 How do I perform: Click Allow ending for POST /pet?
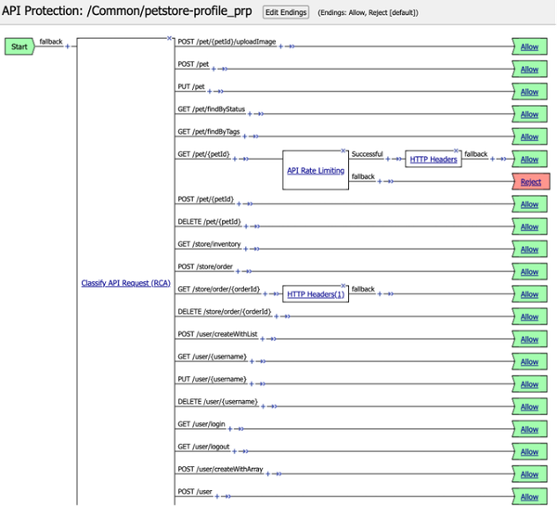pyautogui.click(x=529, y=70)
